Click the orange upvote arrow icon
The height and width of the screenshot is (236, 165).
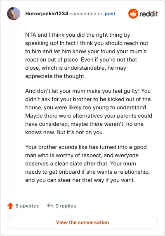10,206
